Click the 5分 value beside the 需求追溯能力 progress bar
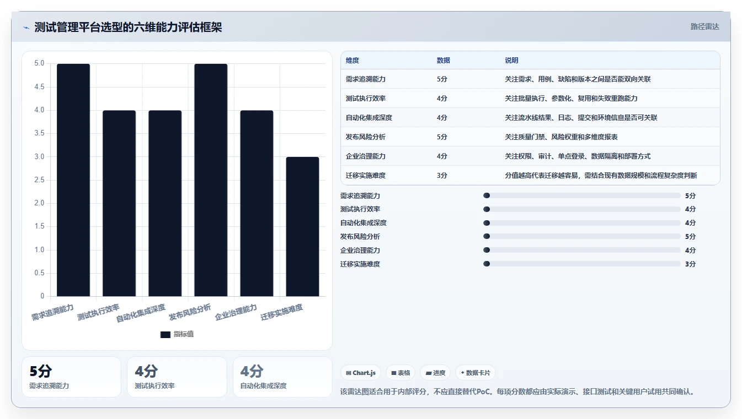 point(691,195)
